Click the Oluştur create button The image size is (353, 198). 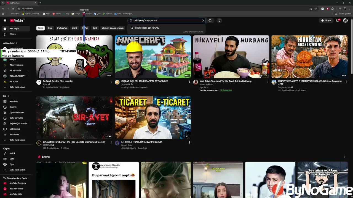pyautogui.click(x=326, y=20)
